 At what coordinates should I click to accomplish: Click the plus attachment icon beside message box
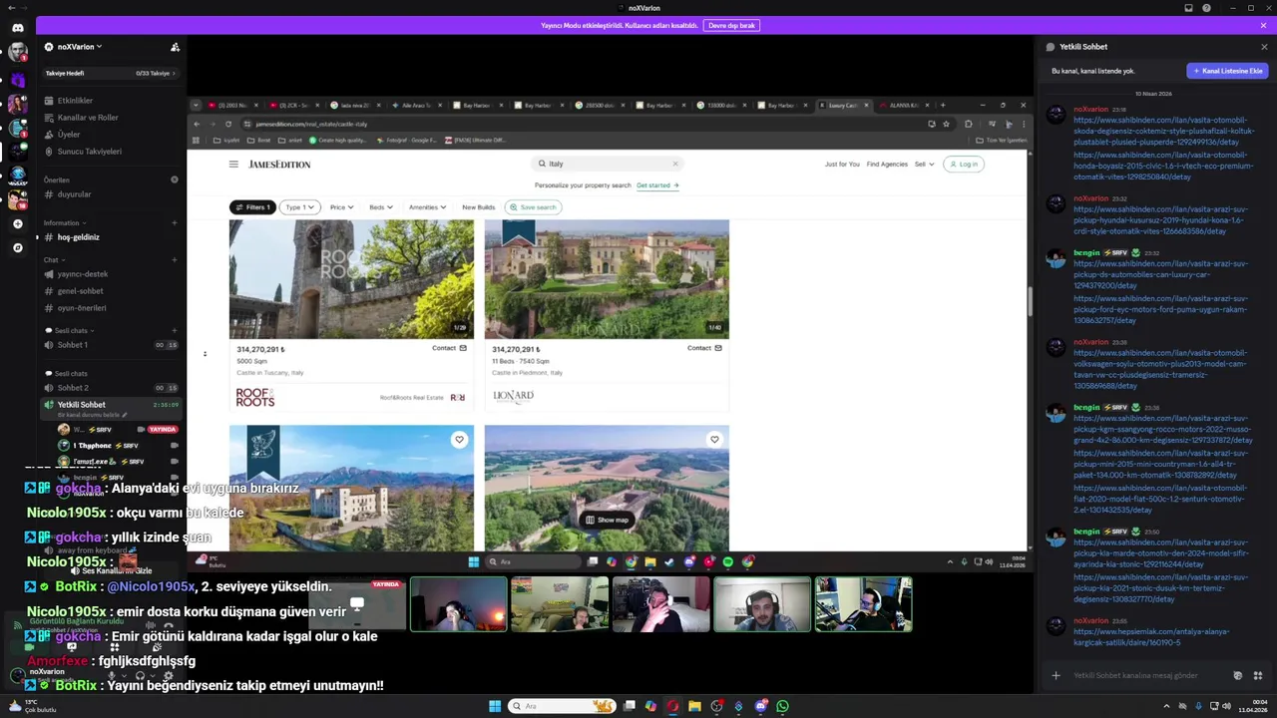point(1056,675)
